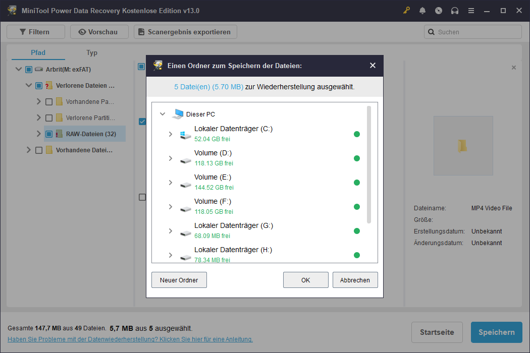Image resolution: width=530 pixels, height=353 pixels.
Task: Click the MiniTool application logo in title bar
Action: coord(12,11)
